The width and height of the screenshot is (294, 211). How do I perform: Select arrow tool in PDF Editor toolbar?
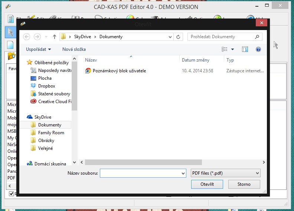[x=10, y=32]
